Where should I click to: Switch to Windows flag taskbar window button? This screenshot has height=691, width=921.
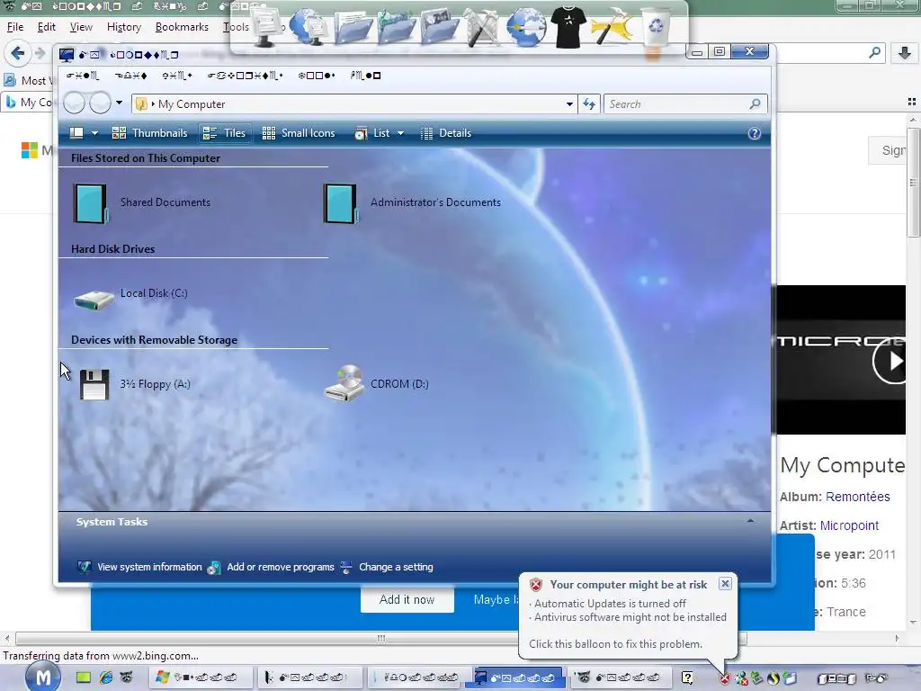(x=199, y=678)
